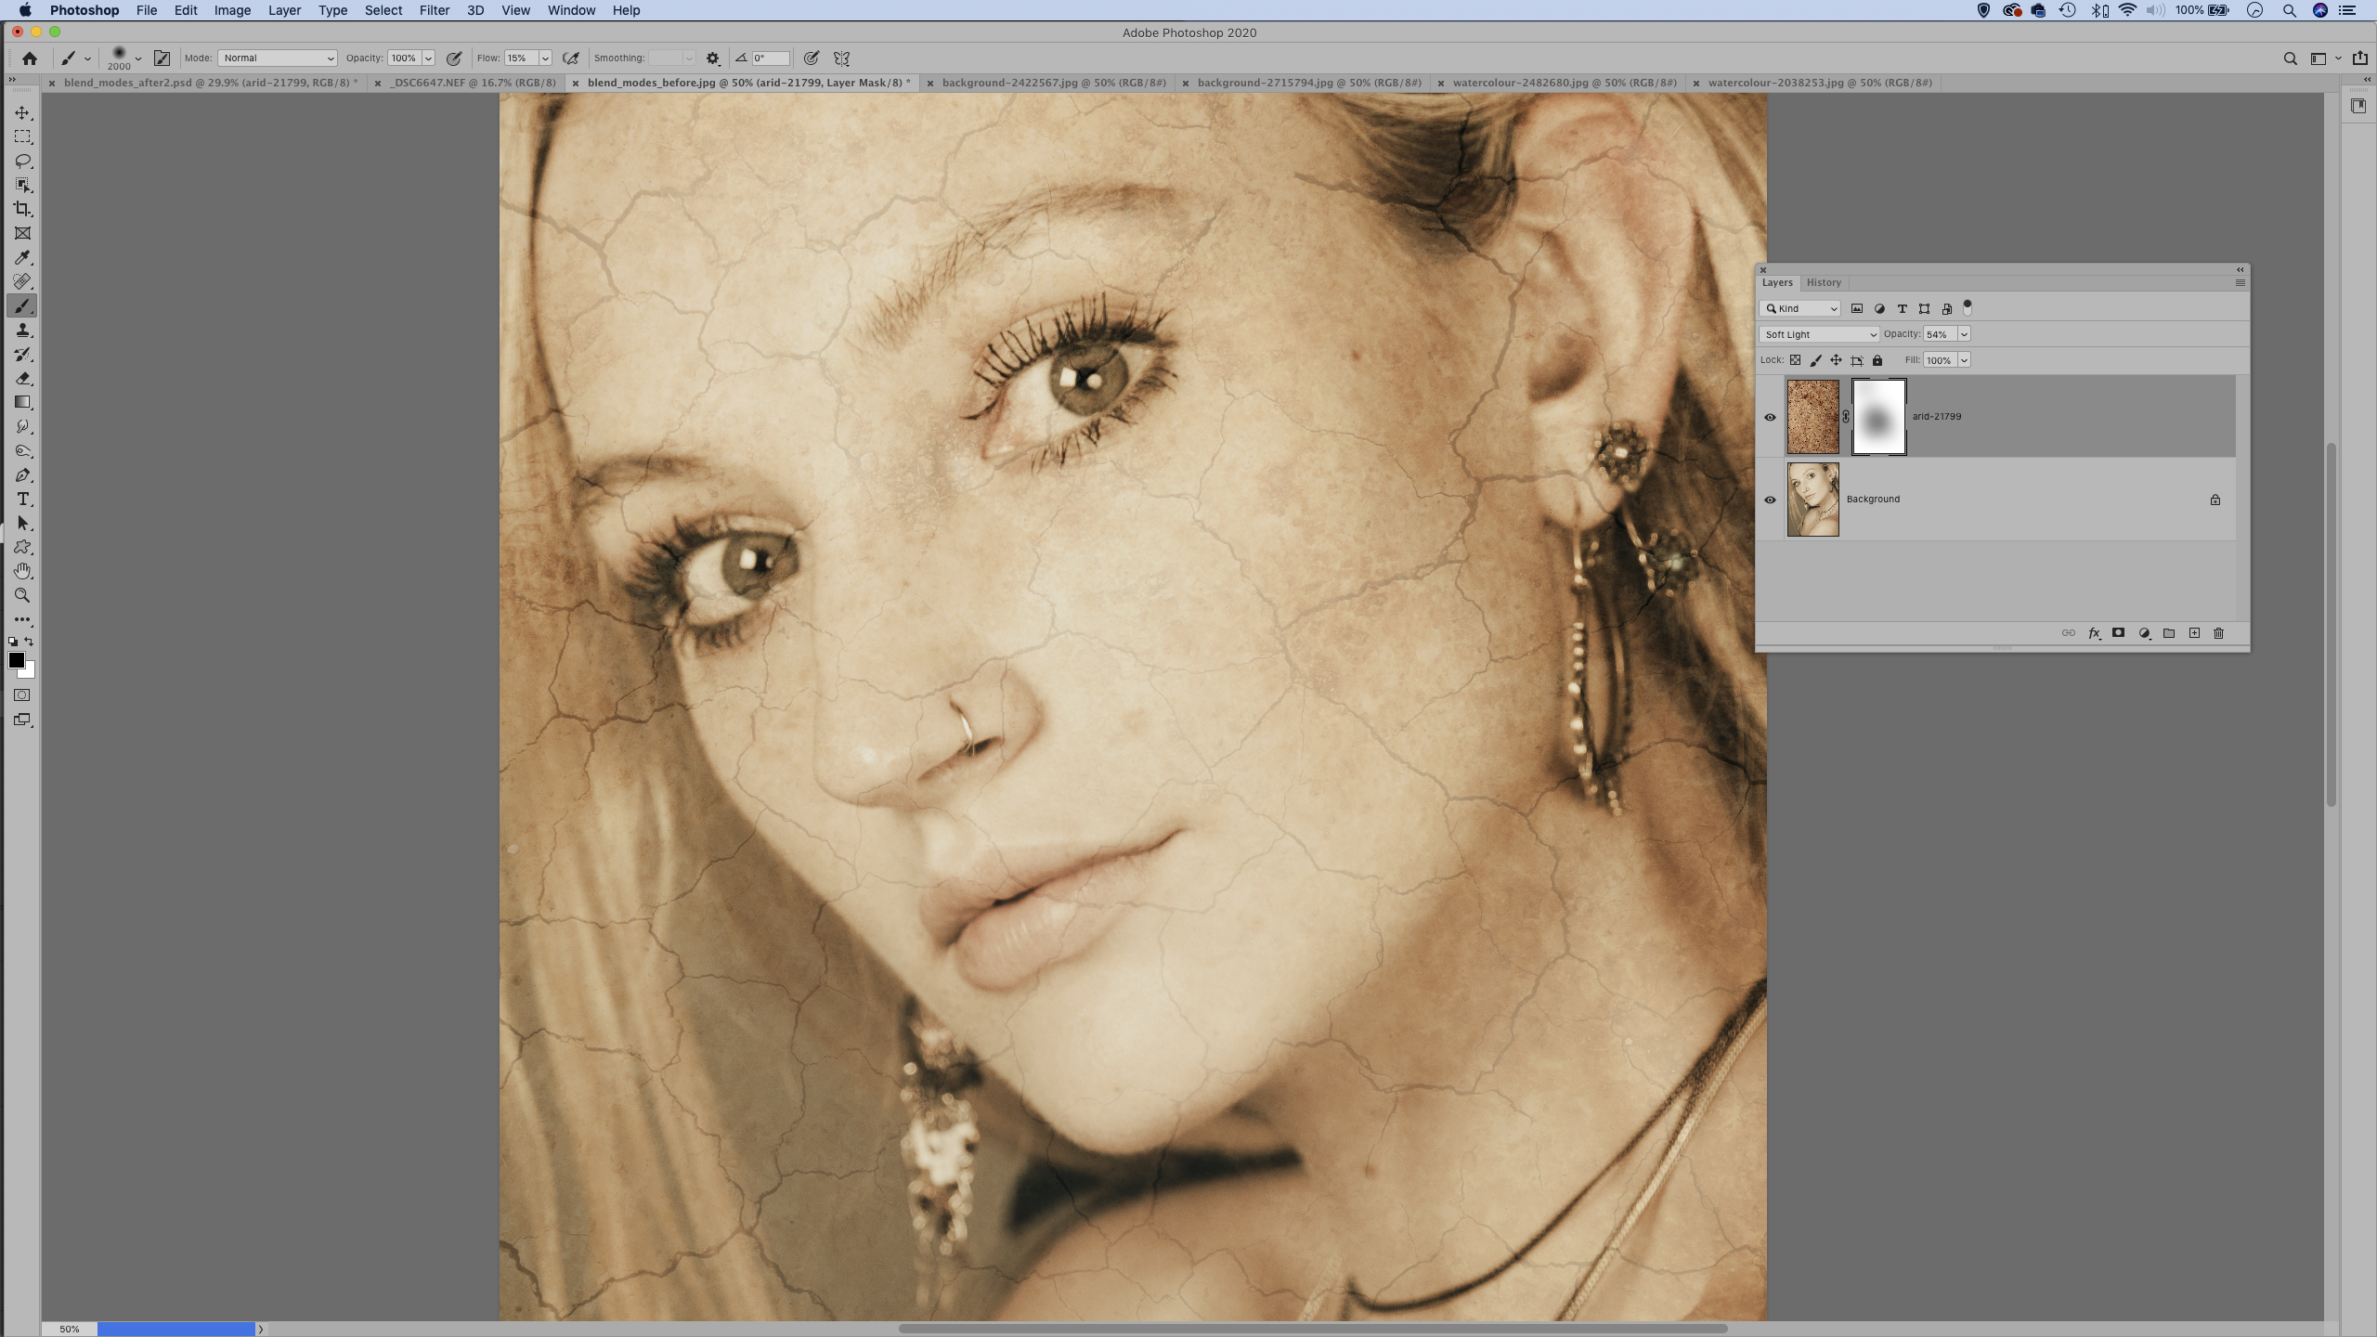Select the Eyedropper tool

(22, 257)
